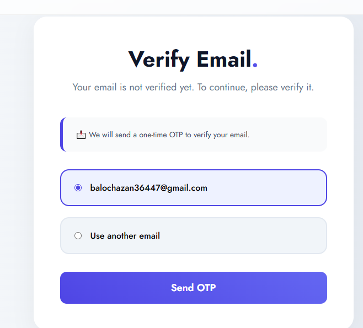363x328 pixels.
Task: Click the Use another email label text
Action: [x=125, y=236]
